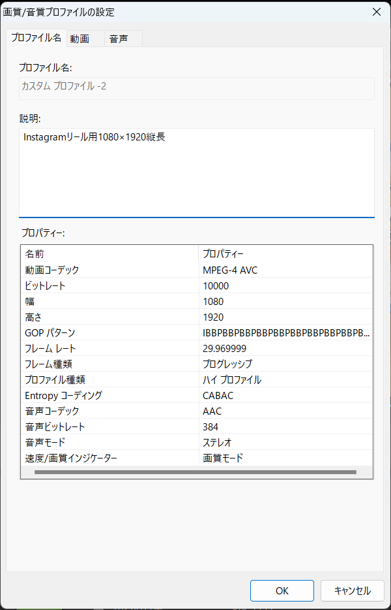Click the ハイ プロファイル value

pos(232,379)
